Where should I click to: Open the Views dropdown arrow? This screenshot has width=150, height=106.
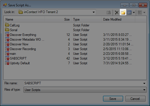[134, 13]
